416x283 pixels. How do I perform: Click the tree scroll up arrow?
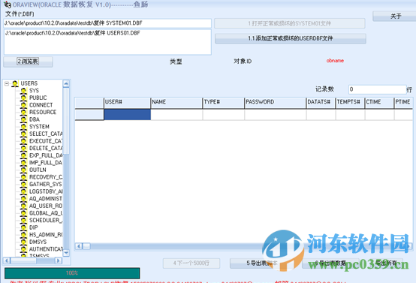tap(66, 84)
